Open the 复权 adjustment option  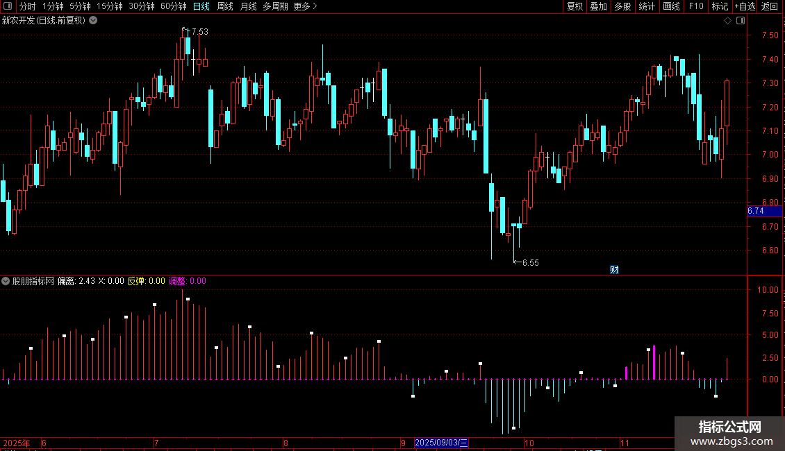pos(575,6)
